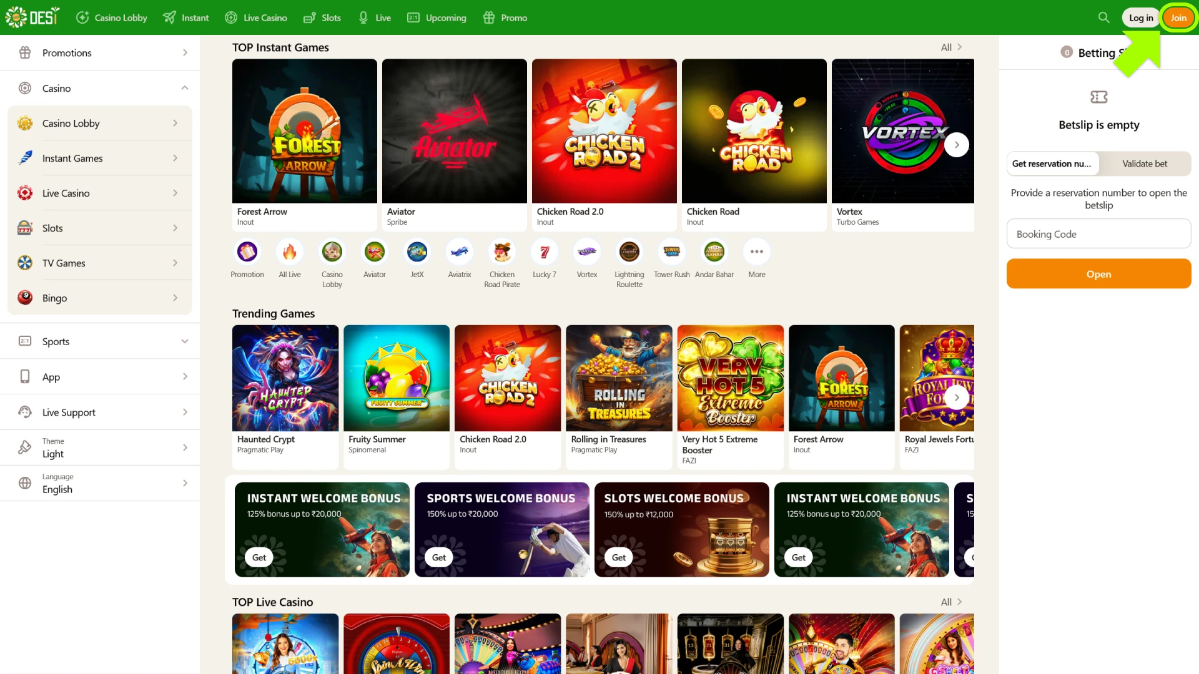
Task: Select the Andar Bahar game icon
Action: coord(714,252)
